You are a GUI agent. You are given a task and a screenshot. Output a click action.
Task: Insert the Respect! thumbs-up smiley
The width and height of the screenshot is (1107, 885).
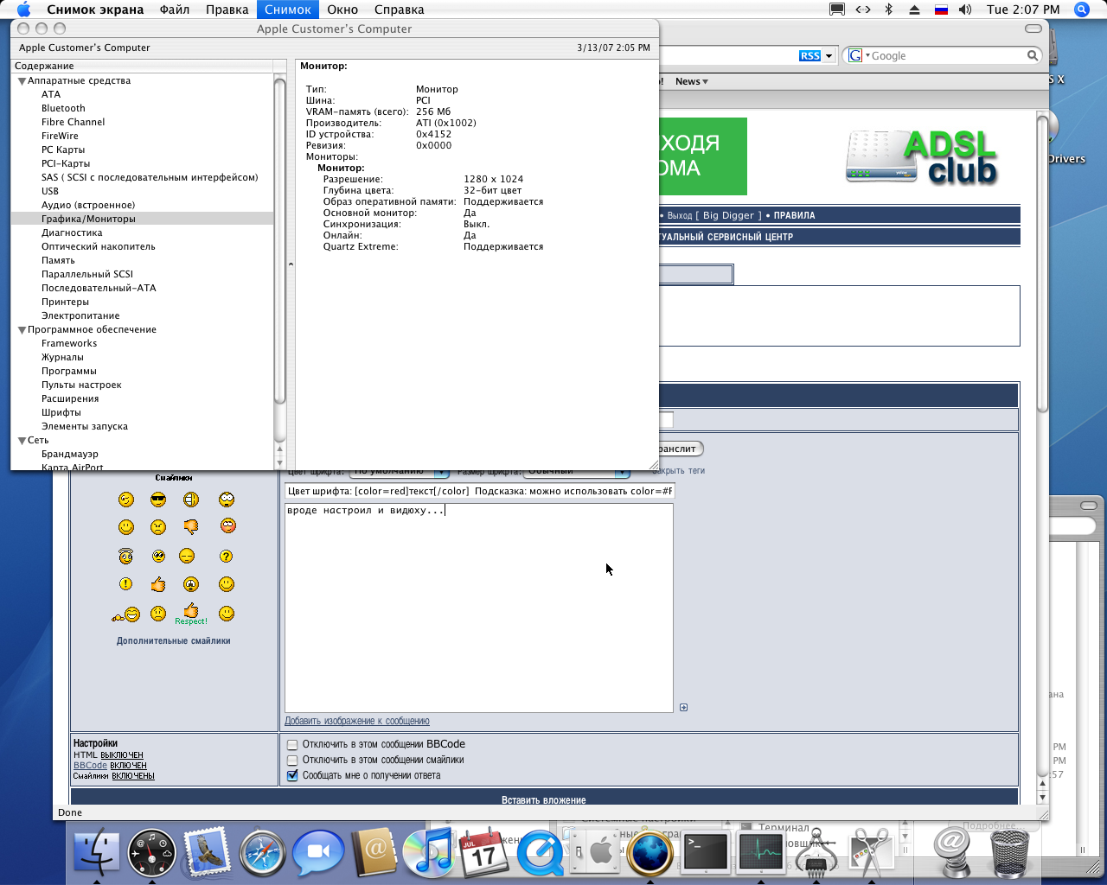(x=191, y=614)
